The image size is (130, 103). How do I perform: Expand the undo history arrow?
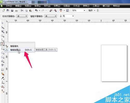pos(40,10)
